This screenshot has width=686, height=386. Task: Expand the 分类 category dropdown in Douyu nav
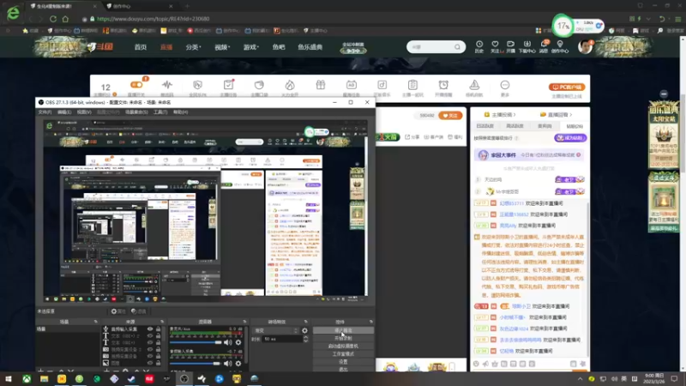[x=193, y=47]
